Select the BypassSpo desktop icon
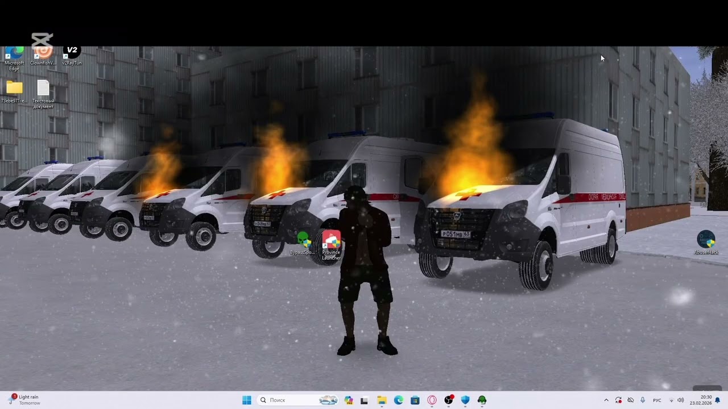Viewport: 728px width, 409px height. click(303, 243)
